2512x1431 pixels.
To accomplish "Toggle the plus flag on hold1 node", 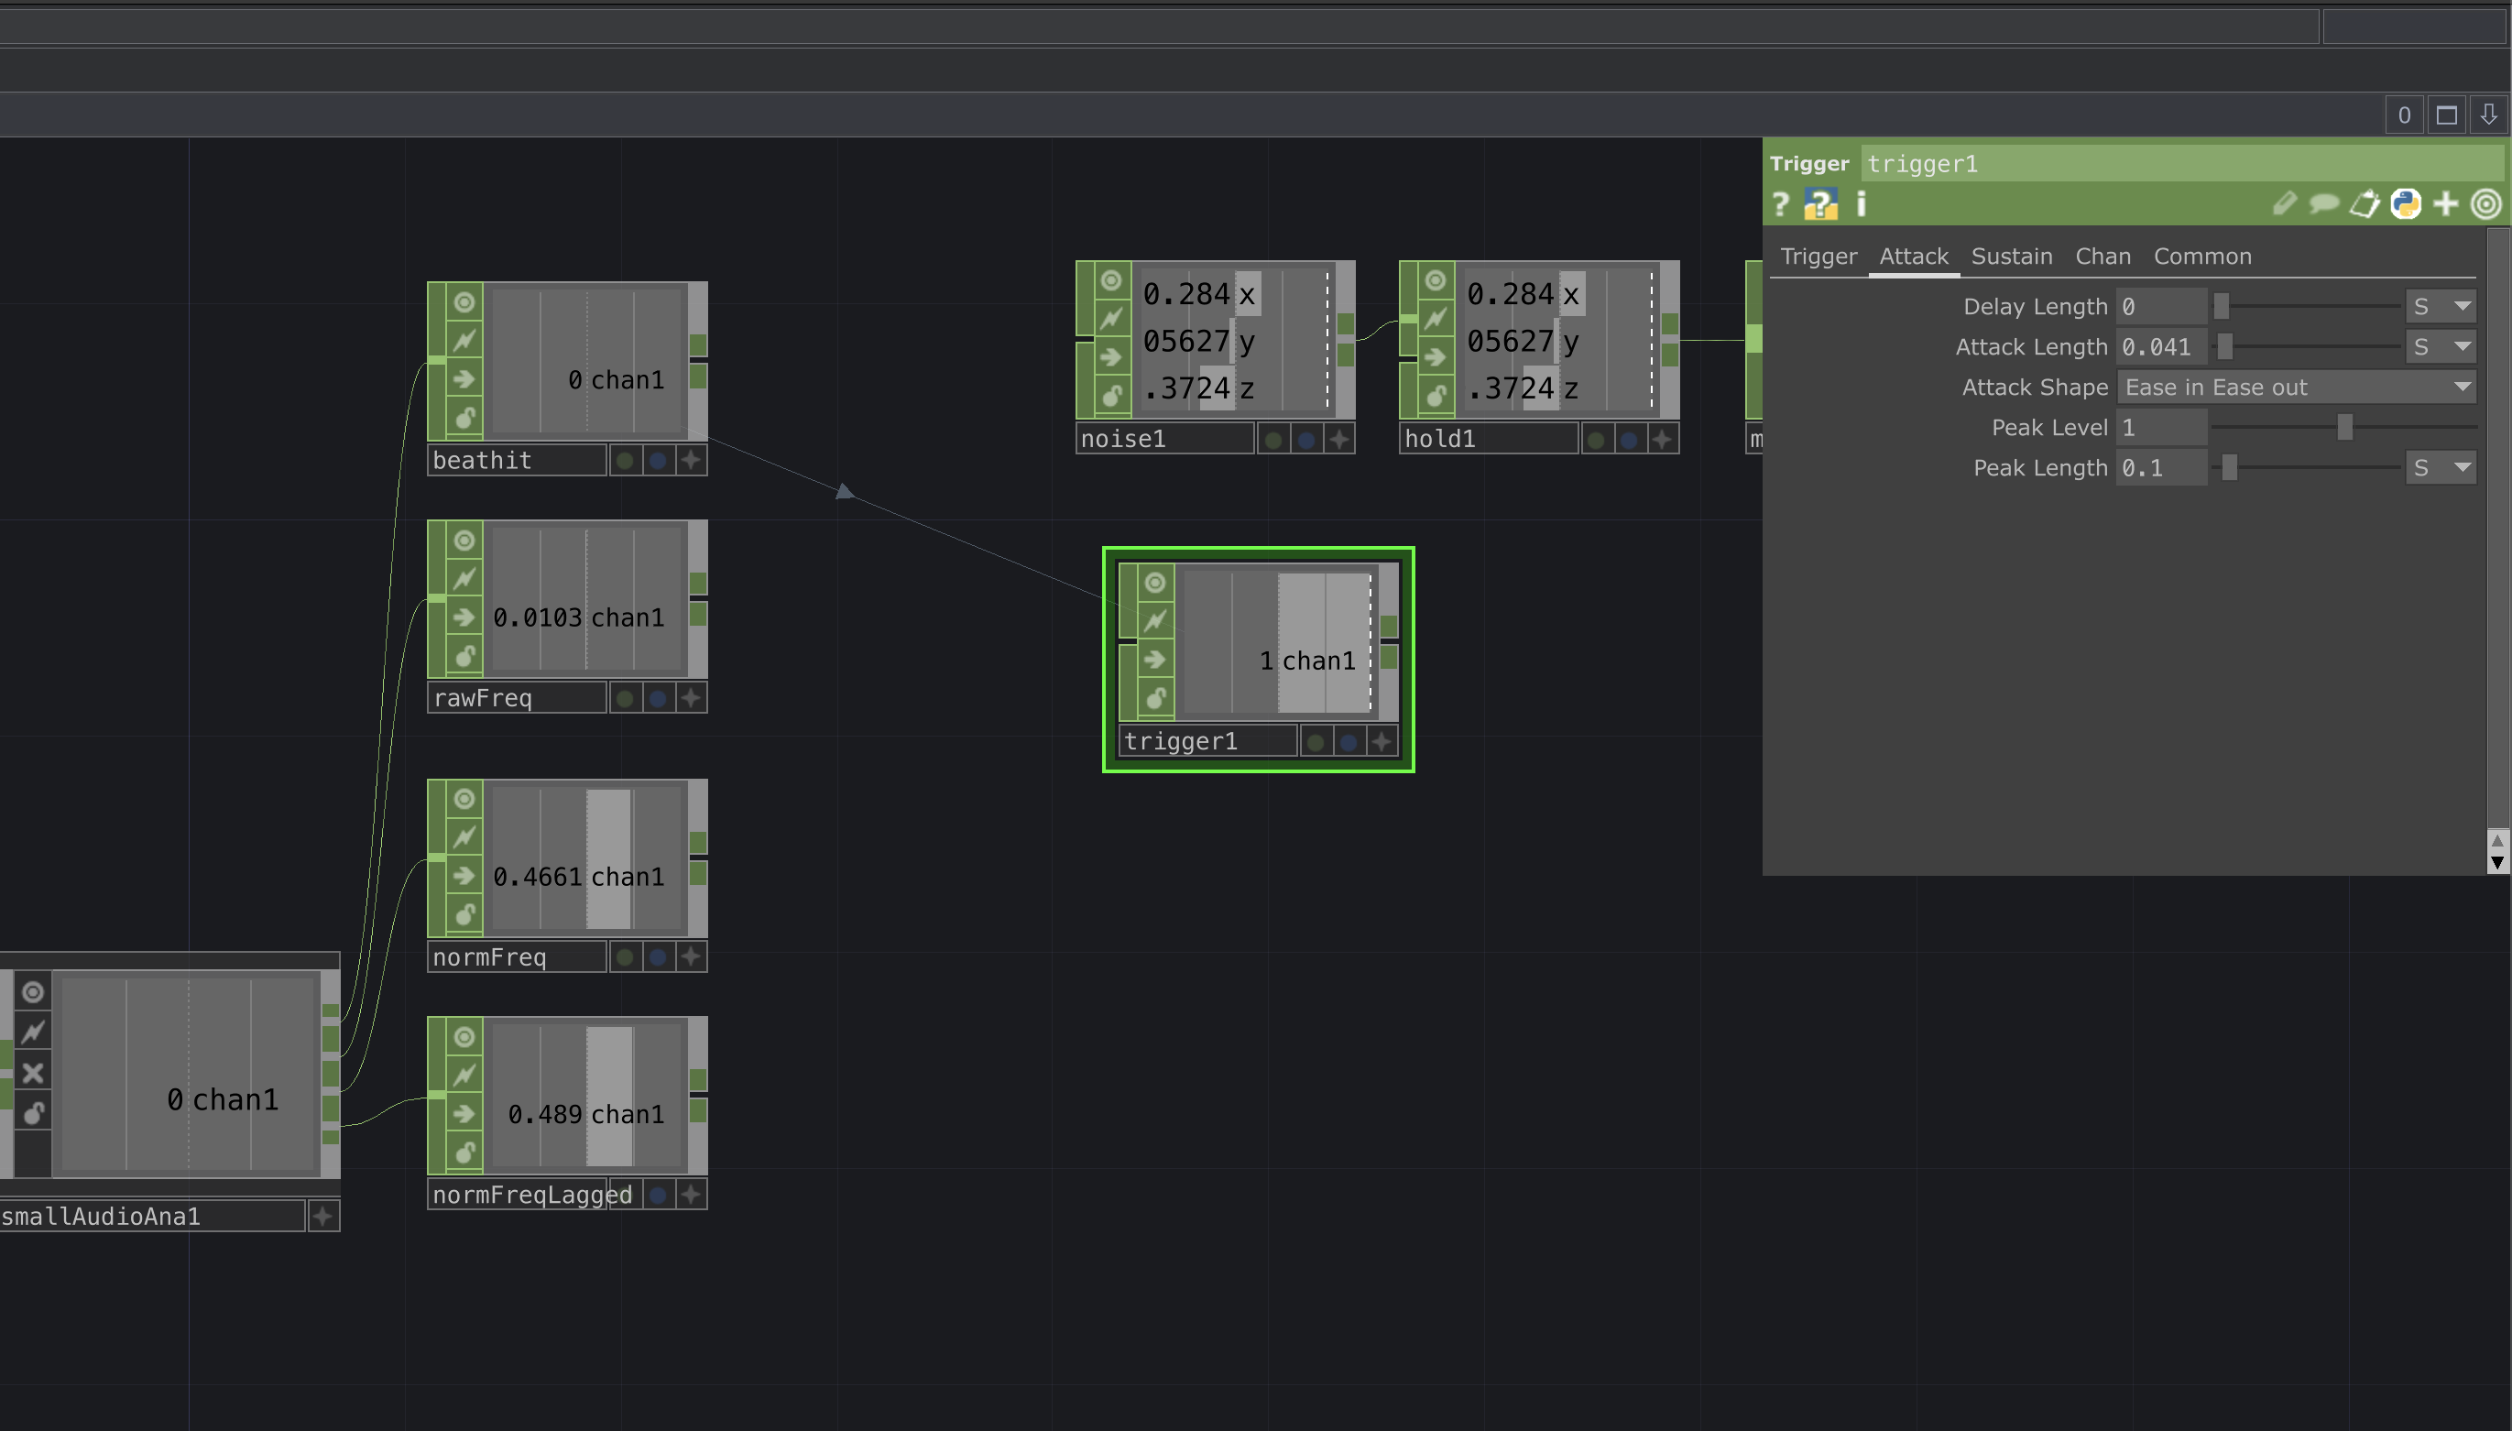I will pyautogui.click(x=1662, y=440).
